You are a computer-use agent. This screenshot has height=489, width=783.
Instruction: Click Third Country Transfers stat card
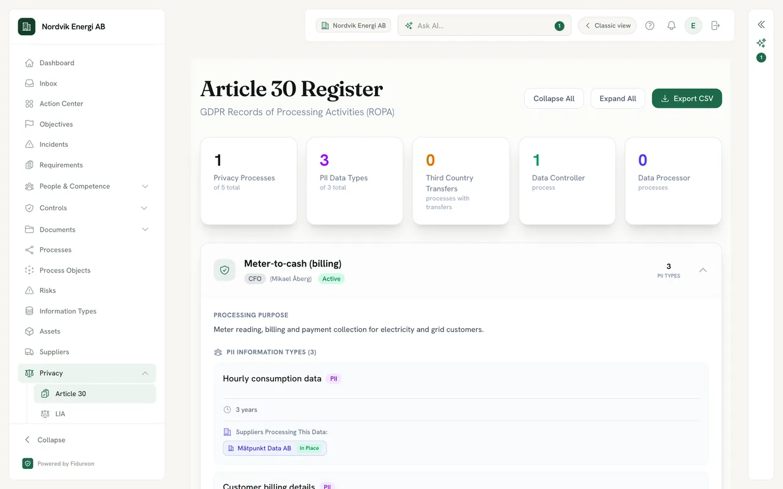point(461,181)
